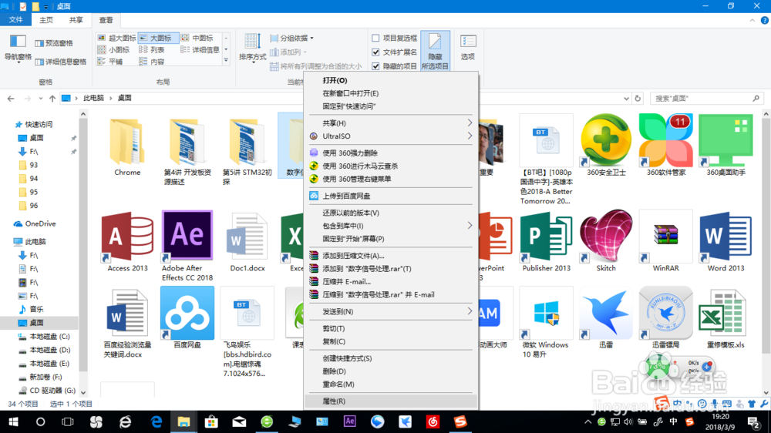
Task: Toggle the 文件扩展名 checkbox
Action: coord(375,52)
